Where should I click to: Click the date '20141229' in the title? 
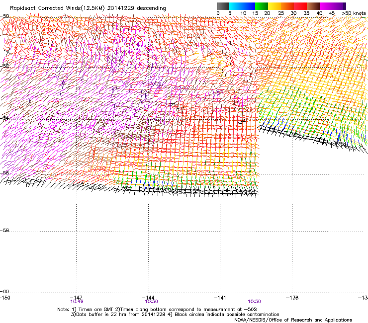click(121, 8)
